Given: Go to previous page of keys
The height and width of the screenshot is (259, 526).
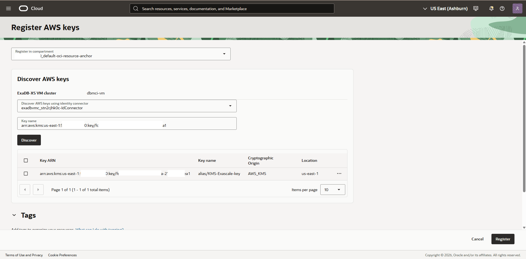Looking at the screenshot, I should [25, 190].
